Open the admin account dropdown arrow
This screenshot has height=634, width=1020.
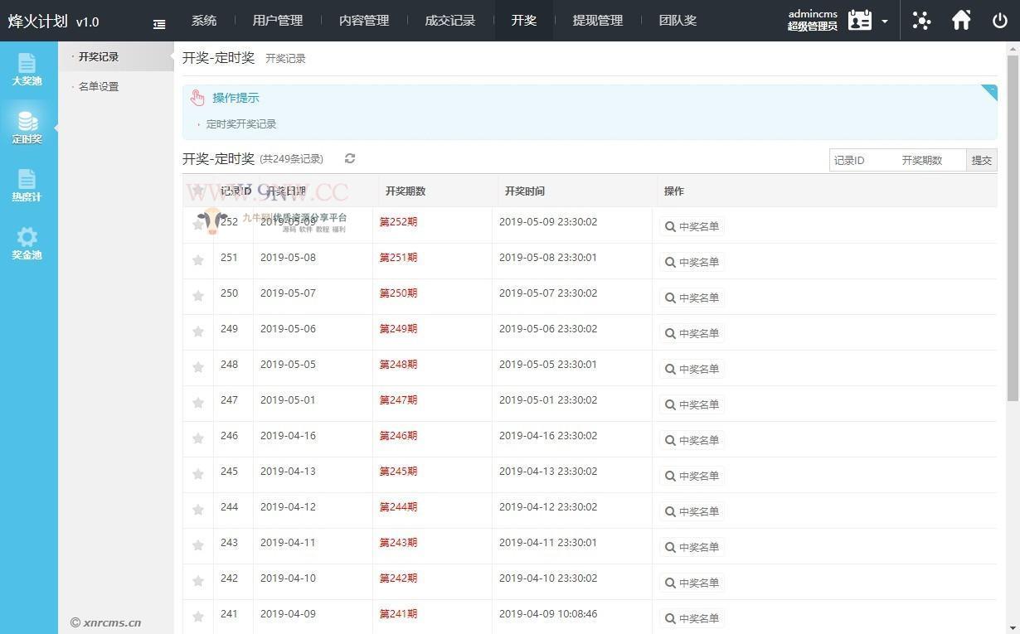[x=885, y=20]
